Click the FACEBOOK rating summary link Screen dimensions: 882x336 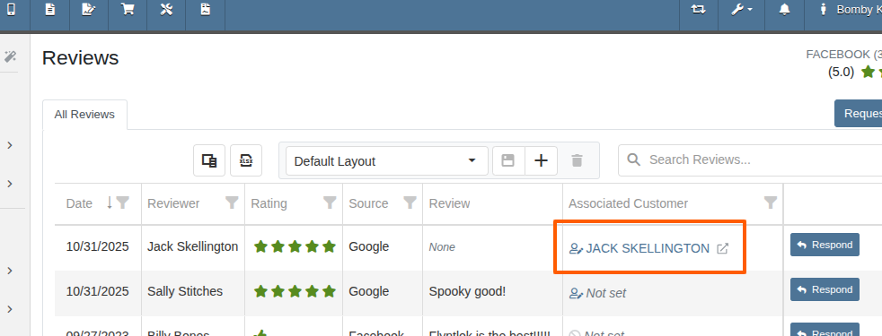[x=843, y=55]
